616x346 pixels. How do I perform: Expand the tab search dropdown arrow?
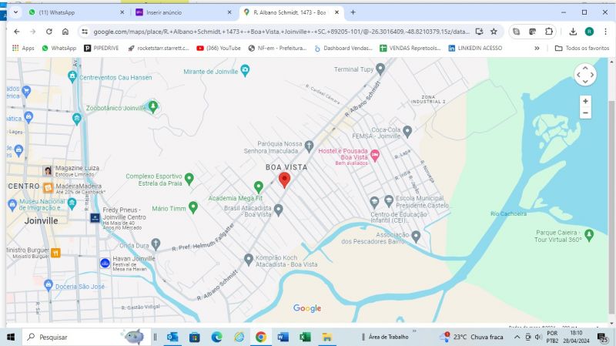click(x=15, y=12)
